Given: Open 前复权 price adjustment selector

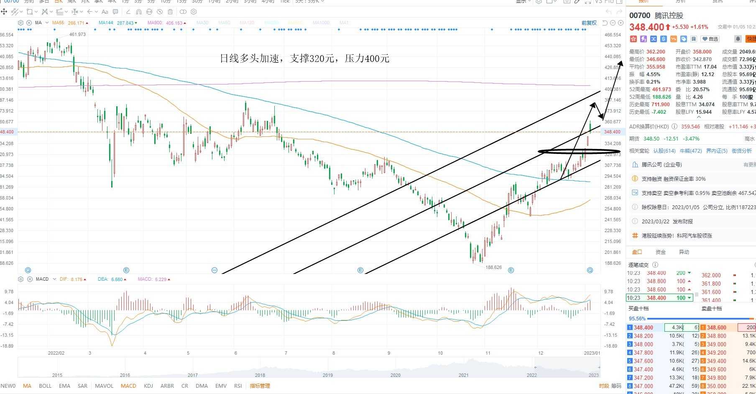Looking at the screenshot, I should click(x=589, y=23).
